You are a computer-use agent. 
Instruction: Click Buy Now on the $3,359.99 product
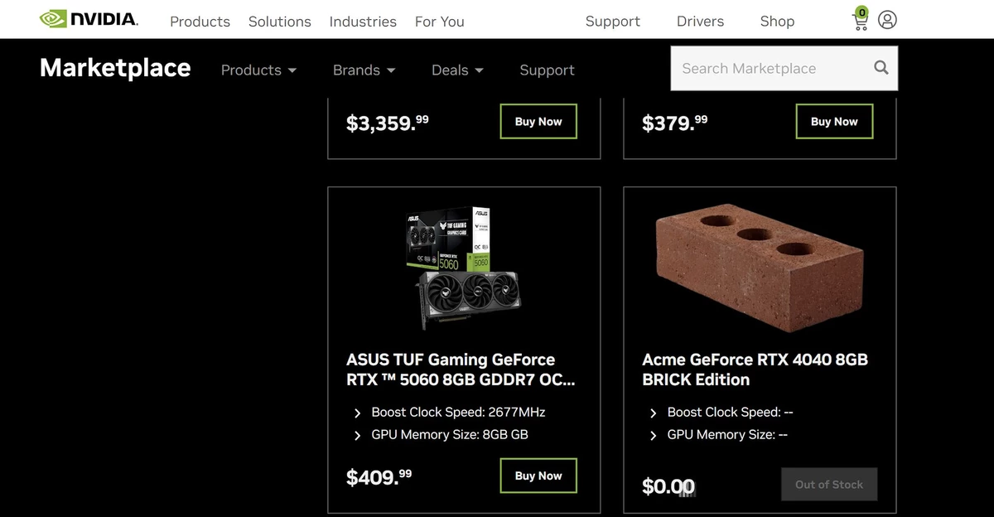538,121
